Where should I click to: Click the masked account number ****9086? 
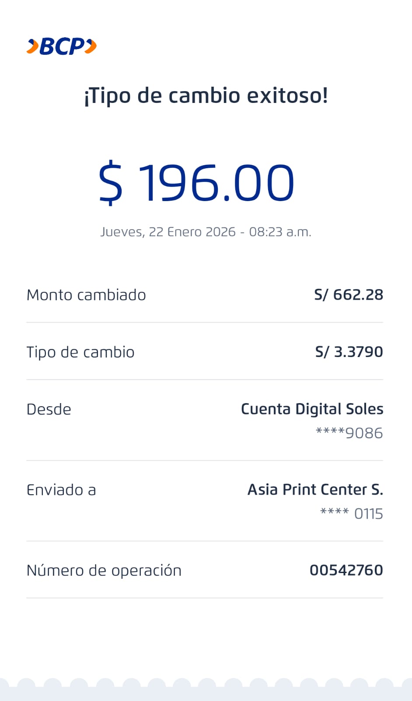coord(349,433)
